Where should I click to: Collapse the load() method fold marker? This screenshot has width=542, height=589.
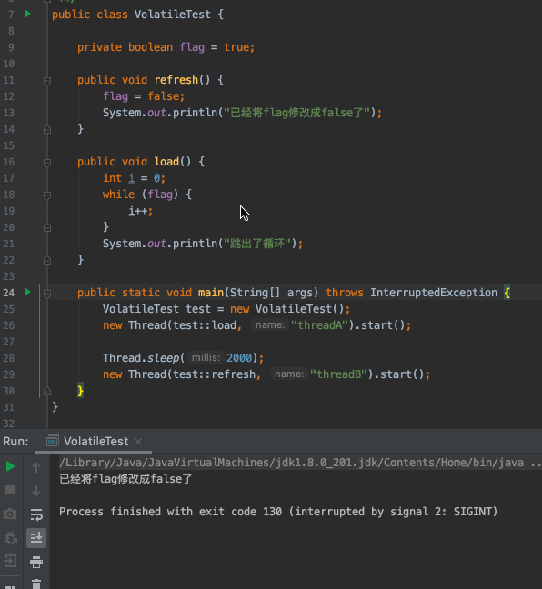click(x=47, y=163)
